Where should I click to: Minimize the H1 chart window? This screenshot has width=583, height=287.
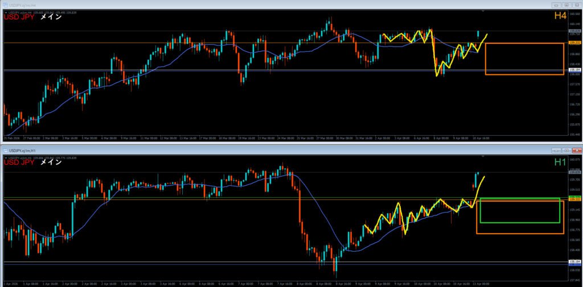point(556,150)
